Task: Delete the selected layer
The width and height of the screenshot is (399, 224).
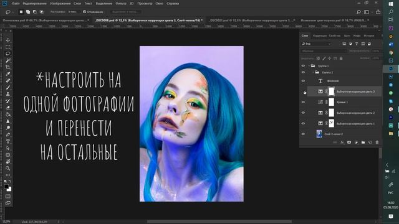Action: tap(377, 142)
